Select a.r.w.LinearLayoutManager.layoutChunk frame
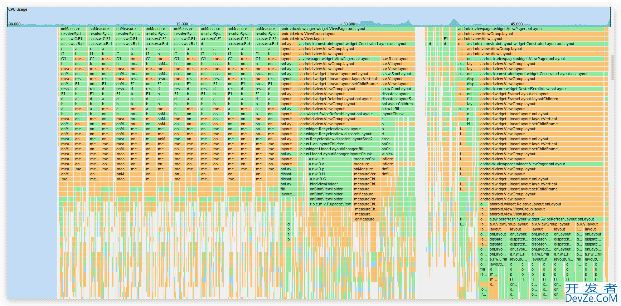The width and height of the screenshot is (621, 306). (339, 154)
